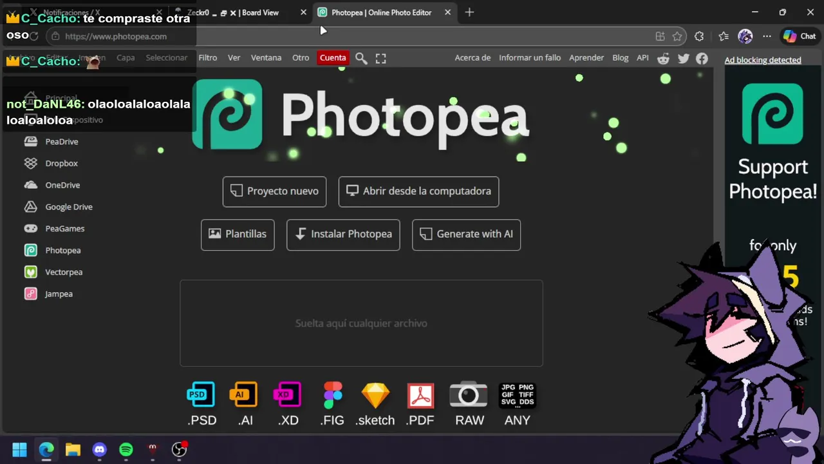Image resolution: width=824 pixels, height=464 pixels.
Task: Open the Windows Start menu
Action: tap(19, 450)
